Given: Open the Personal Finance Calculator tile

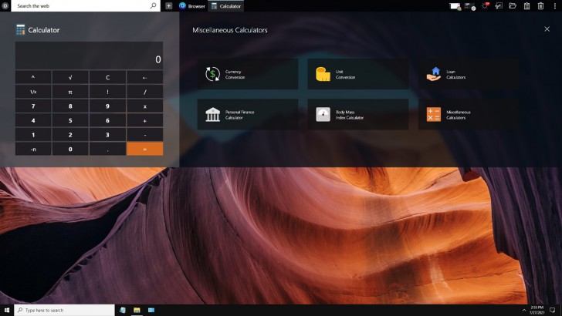Looking at the screenshot, I should (248, 115).
